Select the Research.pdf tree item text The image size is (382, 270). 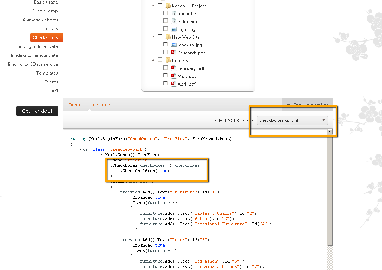pos(191,53)
